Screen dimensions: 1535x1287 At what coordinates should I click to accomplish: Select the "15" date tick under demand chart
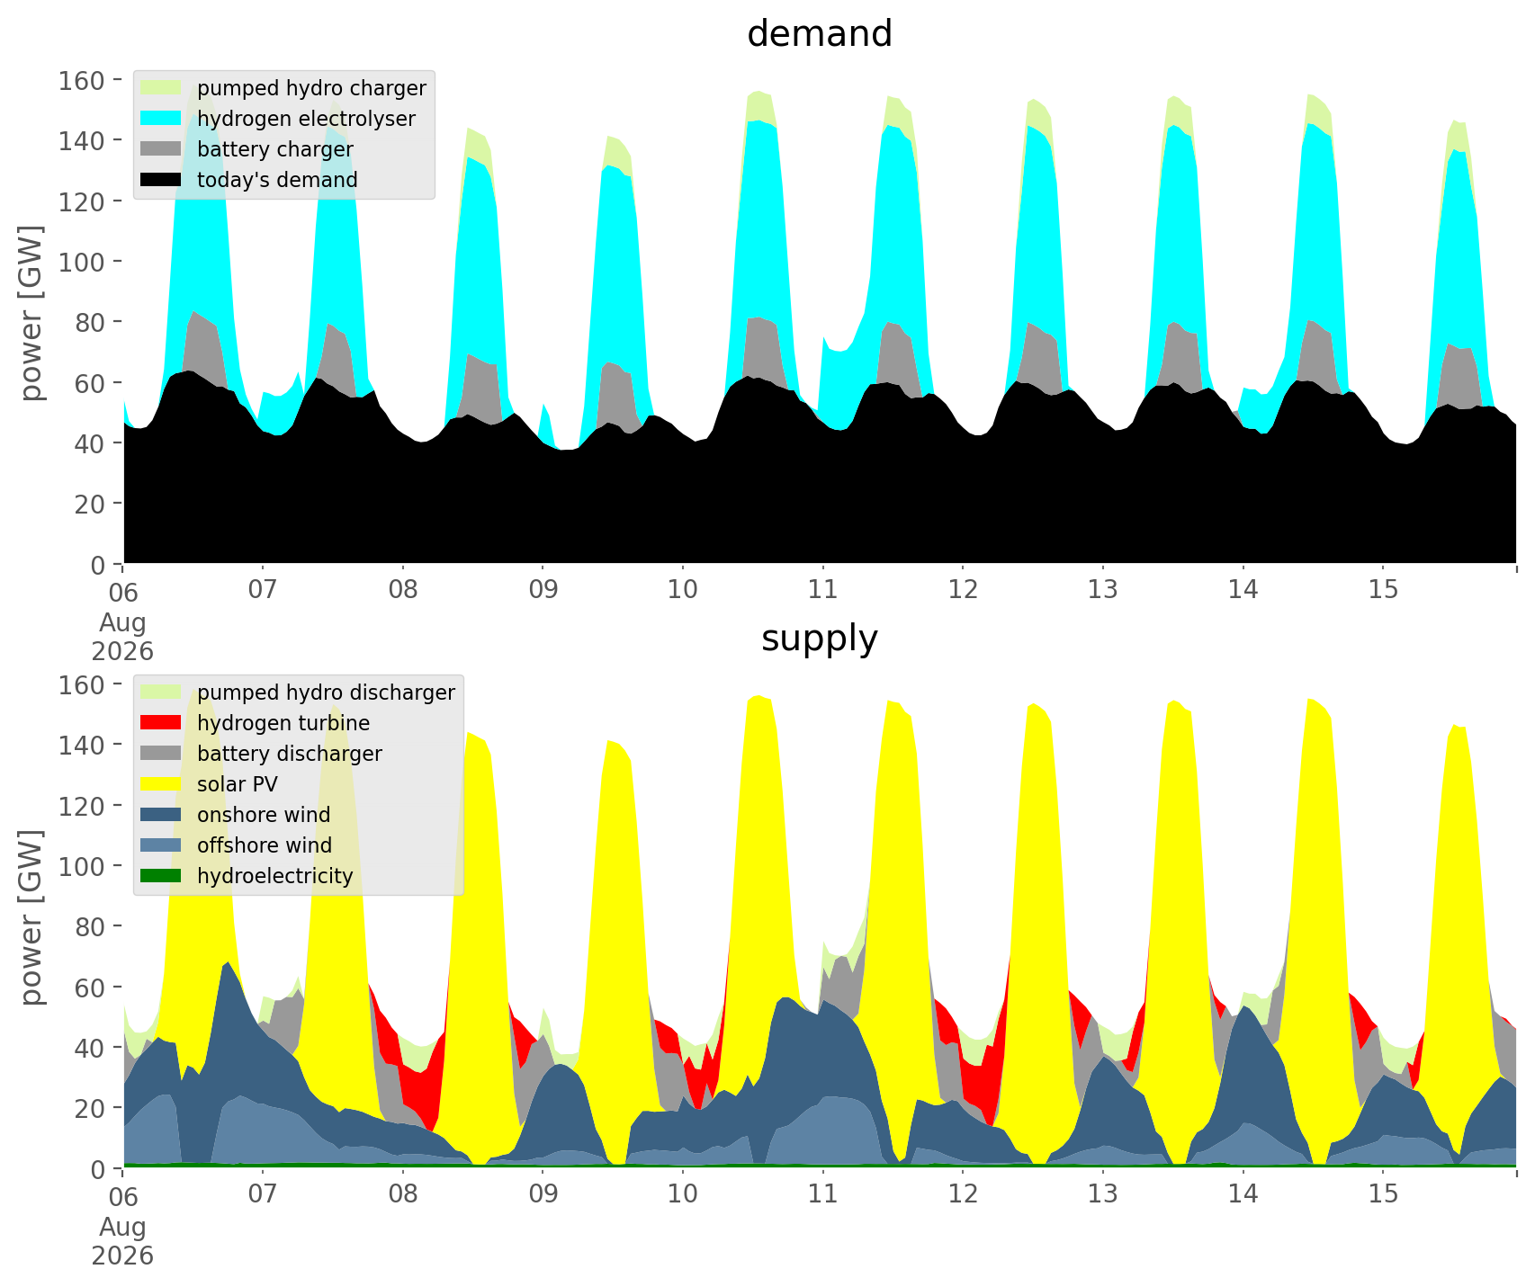click(x=1383, y=591)
